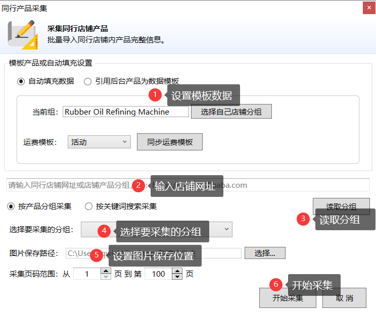This screenshot has width=376, height=314.
Task: Click red step marker number 3
Action: click(303, 219)
